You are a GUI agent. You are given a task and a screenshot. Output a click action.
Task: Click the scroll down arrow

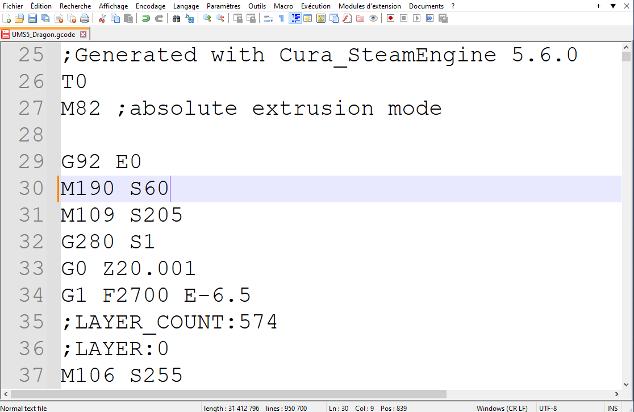coord(626,385)
